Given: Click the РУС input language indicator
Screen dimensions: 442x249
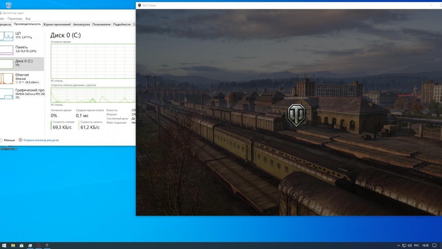Looking at the screenshot, I should pos(417,245).
